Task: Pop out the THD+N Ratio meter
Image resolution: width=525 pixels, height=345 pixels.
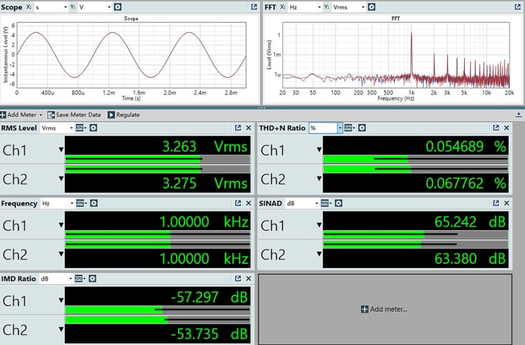Action: (x=496, y=128)
